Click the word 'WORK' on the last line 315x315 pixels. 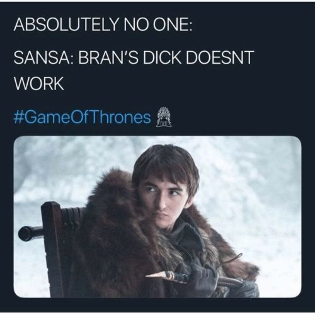pyautogui.click(x=39, y=83)
